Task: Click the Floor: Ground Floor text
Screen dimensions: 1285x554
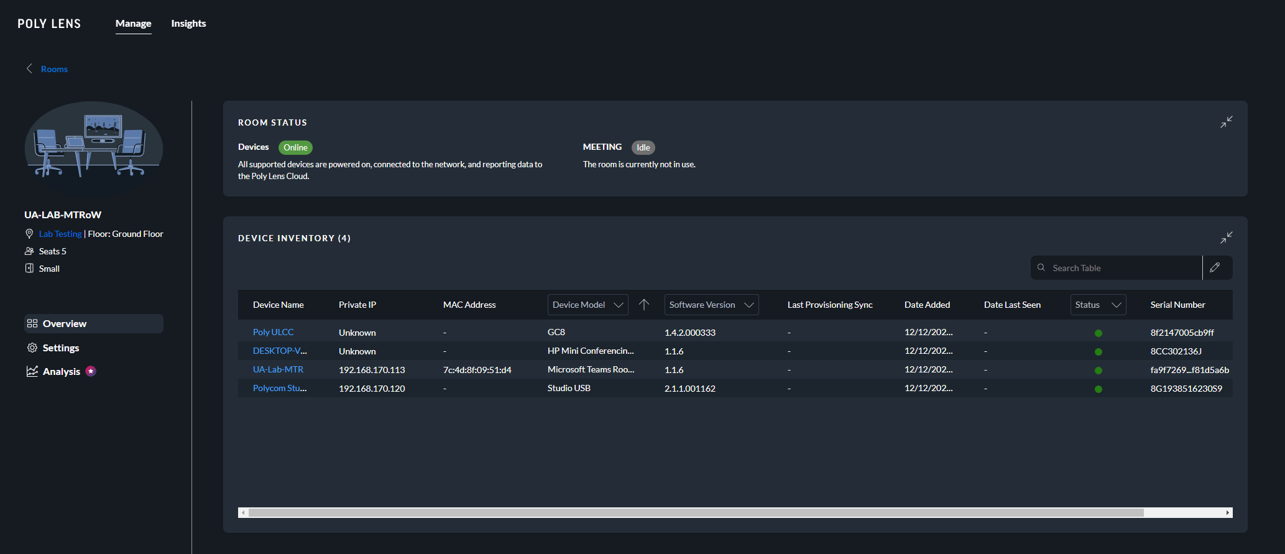Action: pos(126,234)
